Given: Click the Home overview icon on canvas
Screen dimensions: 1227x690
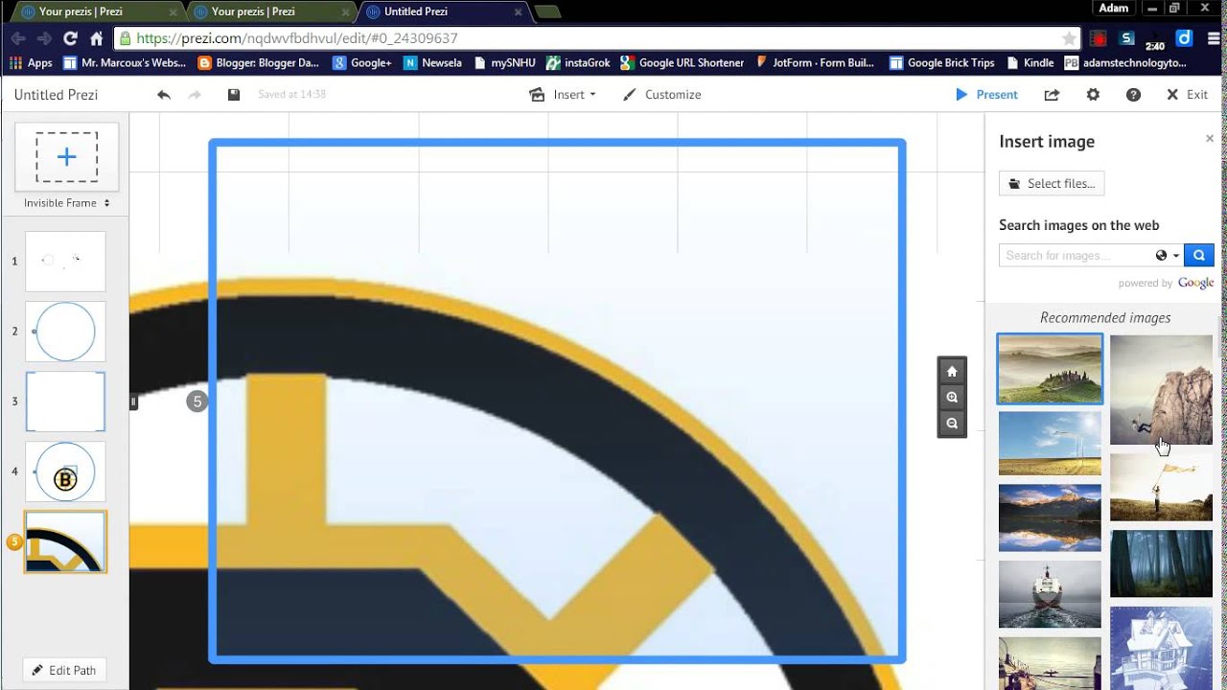Looking at the screenshot, I should (x=952, y=372).
